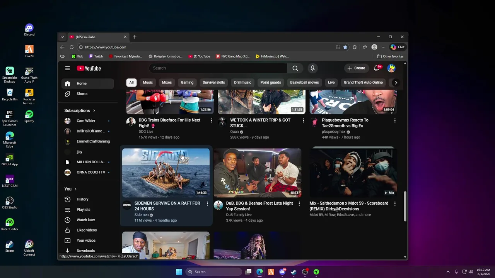Open Sidemen raft video thumbnail

166,173
